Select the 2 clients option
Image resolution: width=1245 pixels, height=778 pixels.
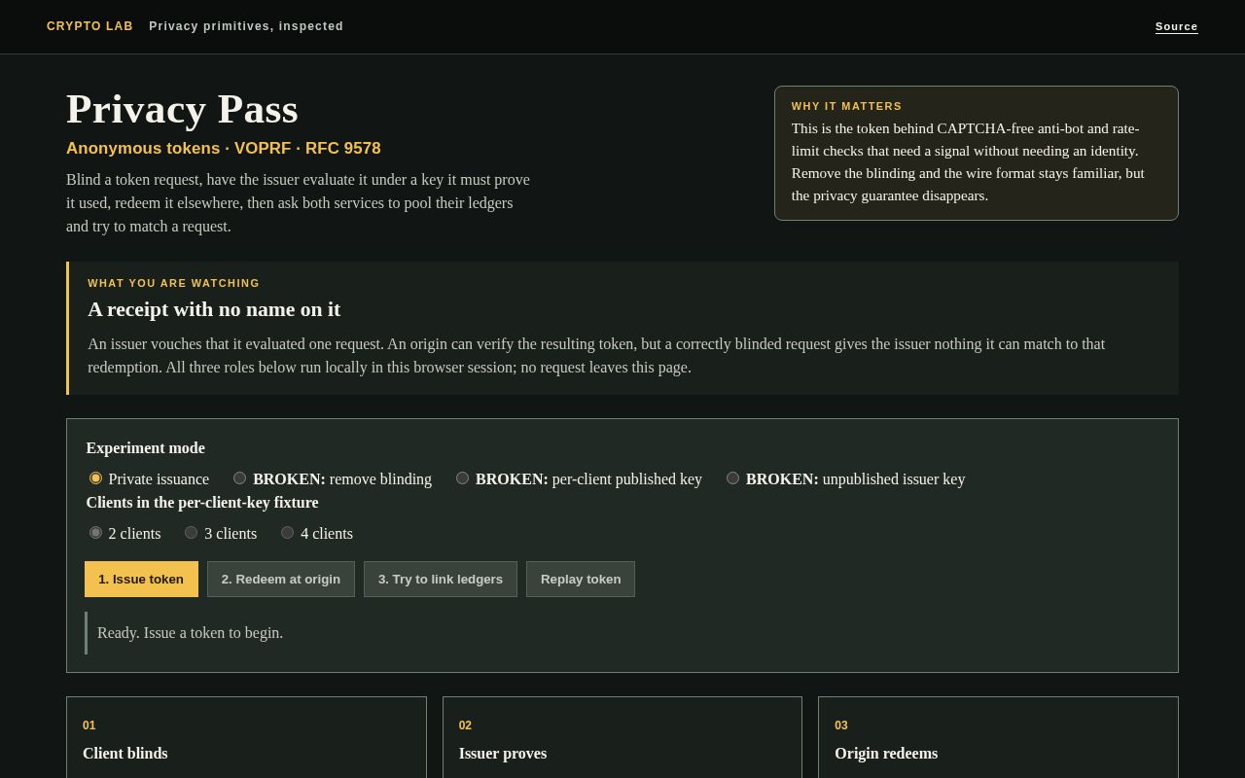[95, 533]
